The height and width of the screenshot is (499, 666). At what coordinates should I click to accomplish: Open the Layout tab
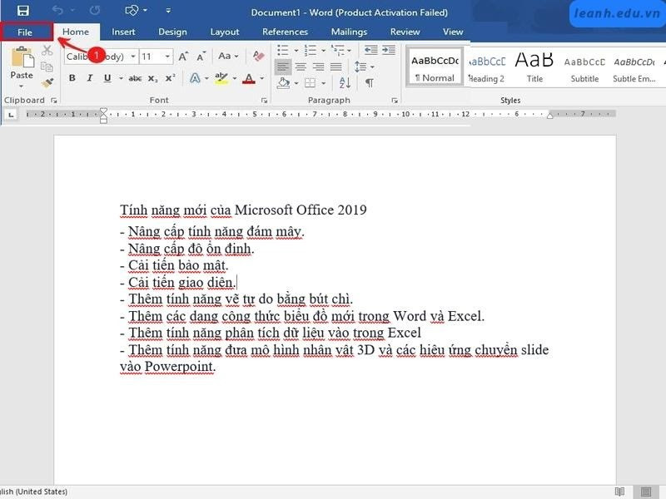click(225, 32)
